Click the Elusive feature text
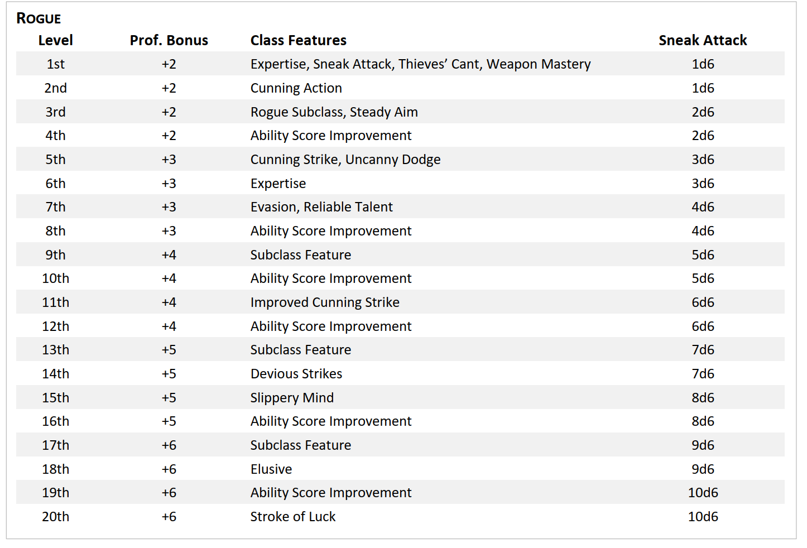This screenshot has width=807, height=548. [271, 469]
